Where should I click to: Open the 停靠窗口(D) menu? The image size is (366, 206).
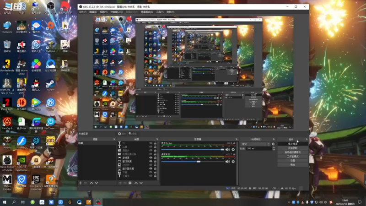117,12
